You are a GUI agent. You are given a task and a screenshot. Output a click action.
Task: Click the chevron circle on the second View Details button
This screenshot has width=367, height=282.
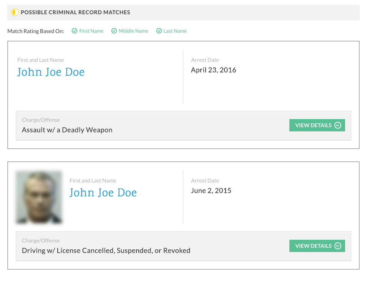click(x=338, y=246)
